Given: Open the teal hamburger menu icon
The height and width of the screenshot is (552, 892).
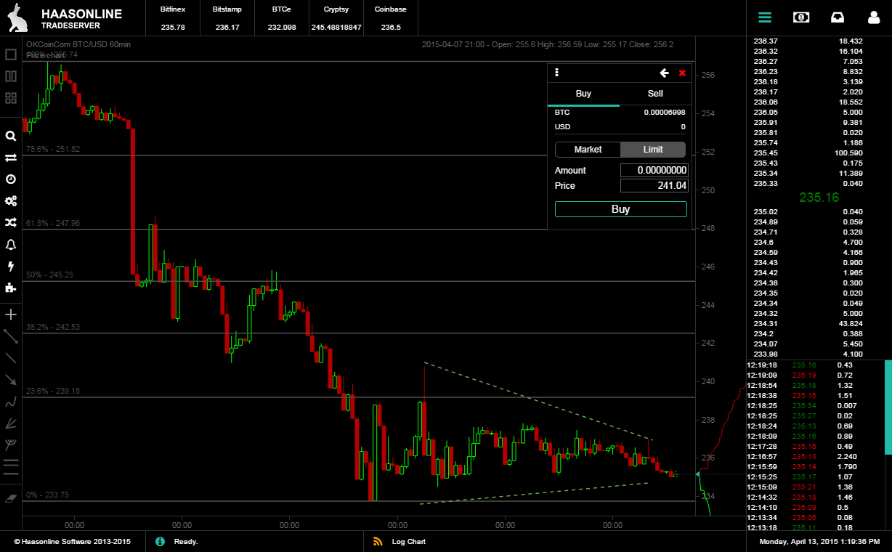Looking at the screenshot, I should (765, 17).
